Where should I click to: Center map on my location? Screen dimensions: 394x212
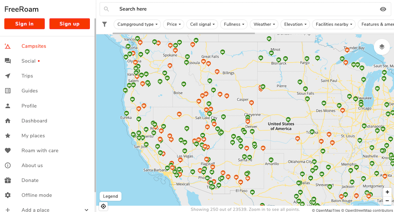point(103,207)
